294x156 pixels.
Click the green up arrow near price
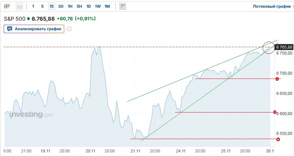[28, 18]
